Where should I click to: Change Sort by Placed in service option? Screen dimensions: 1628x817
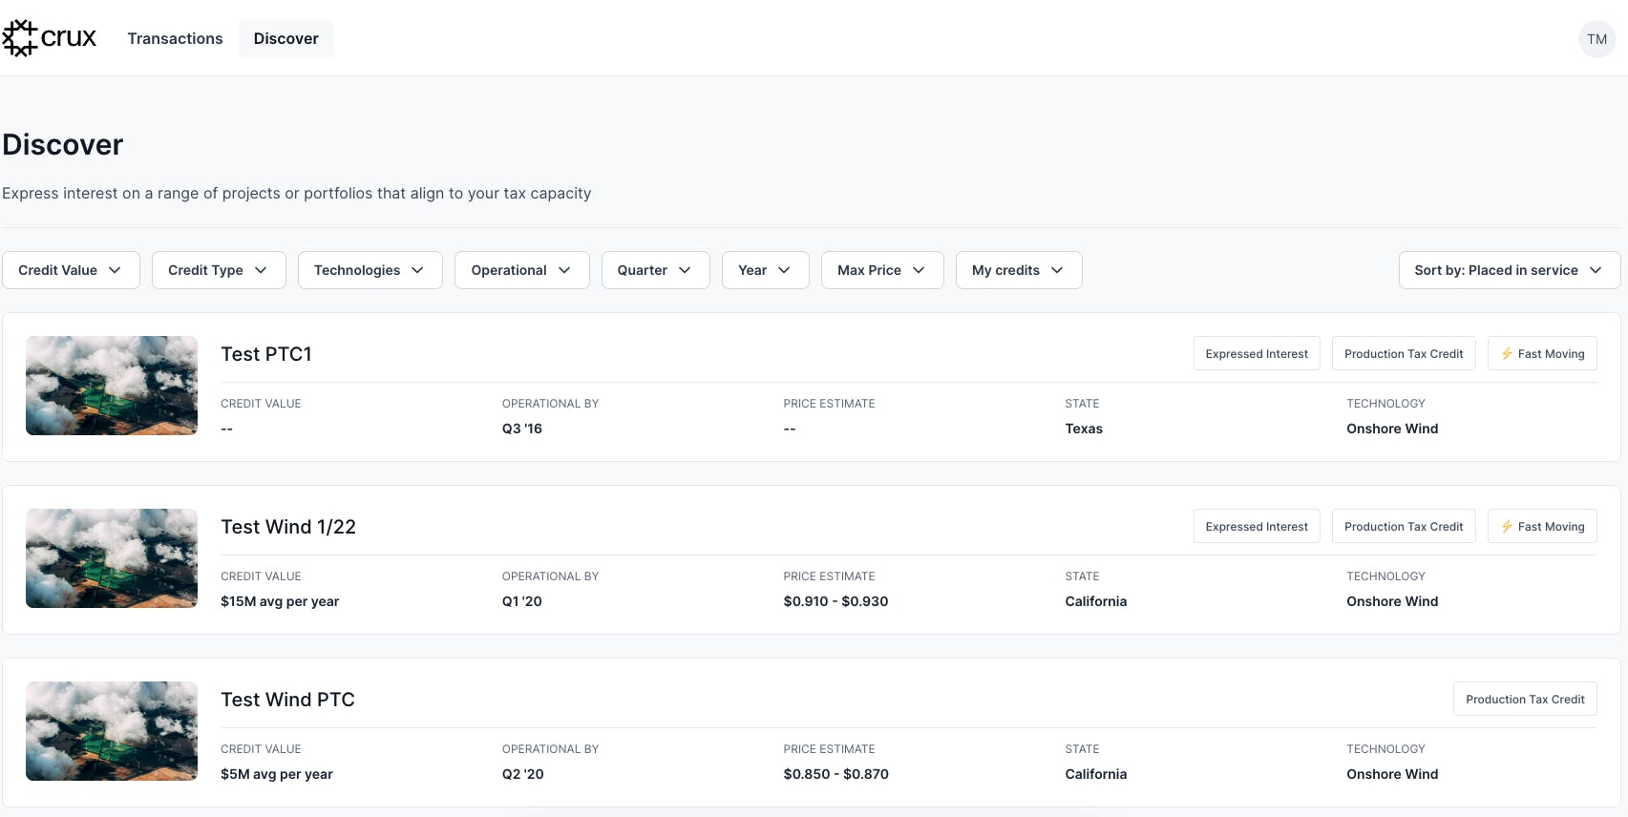(1509, 270)
